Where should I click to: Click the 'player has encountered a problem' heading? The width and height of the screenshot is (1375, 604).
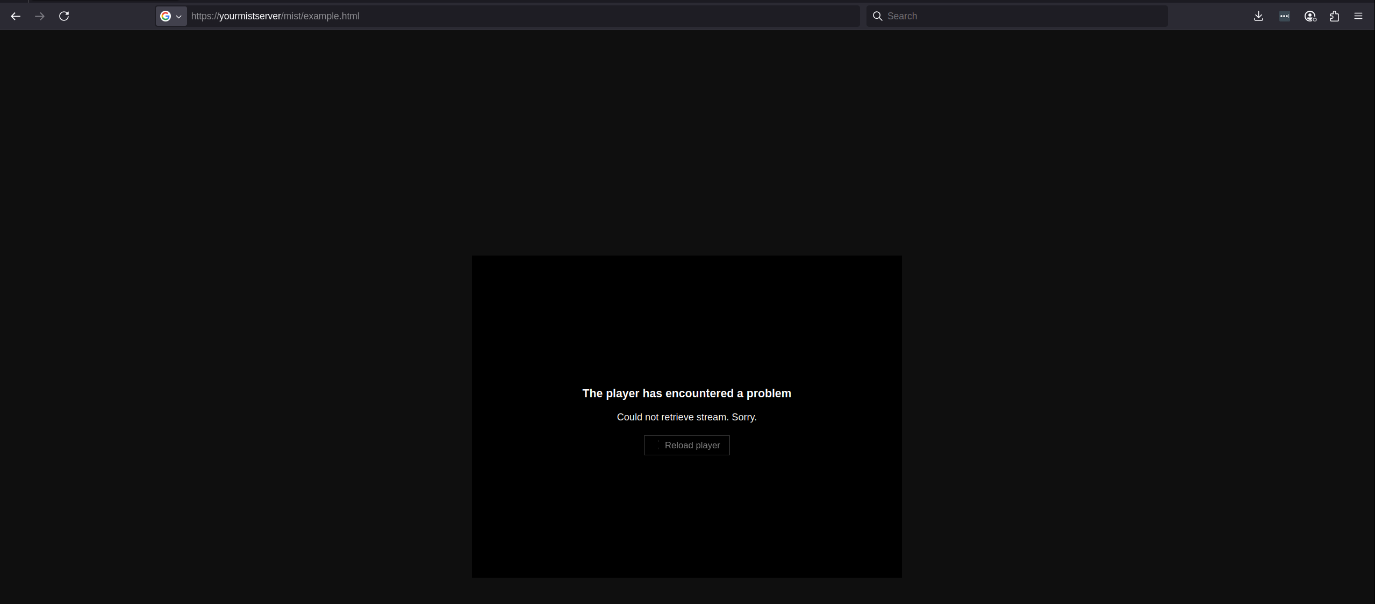coord(686,394)
